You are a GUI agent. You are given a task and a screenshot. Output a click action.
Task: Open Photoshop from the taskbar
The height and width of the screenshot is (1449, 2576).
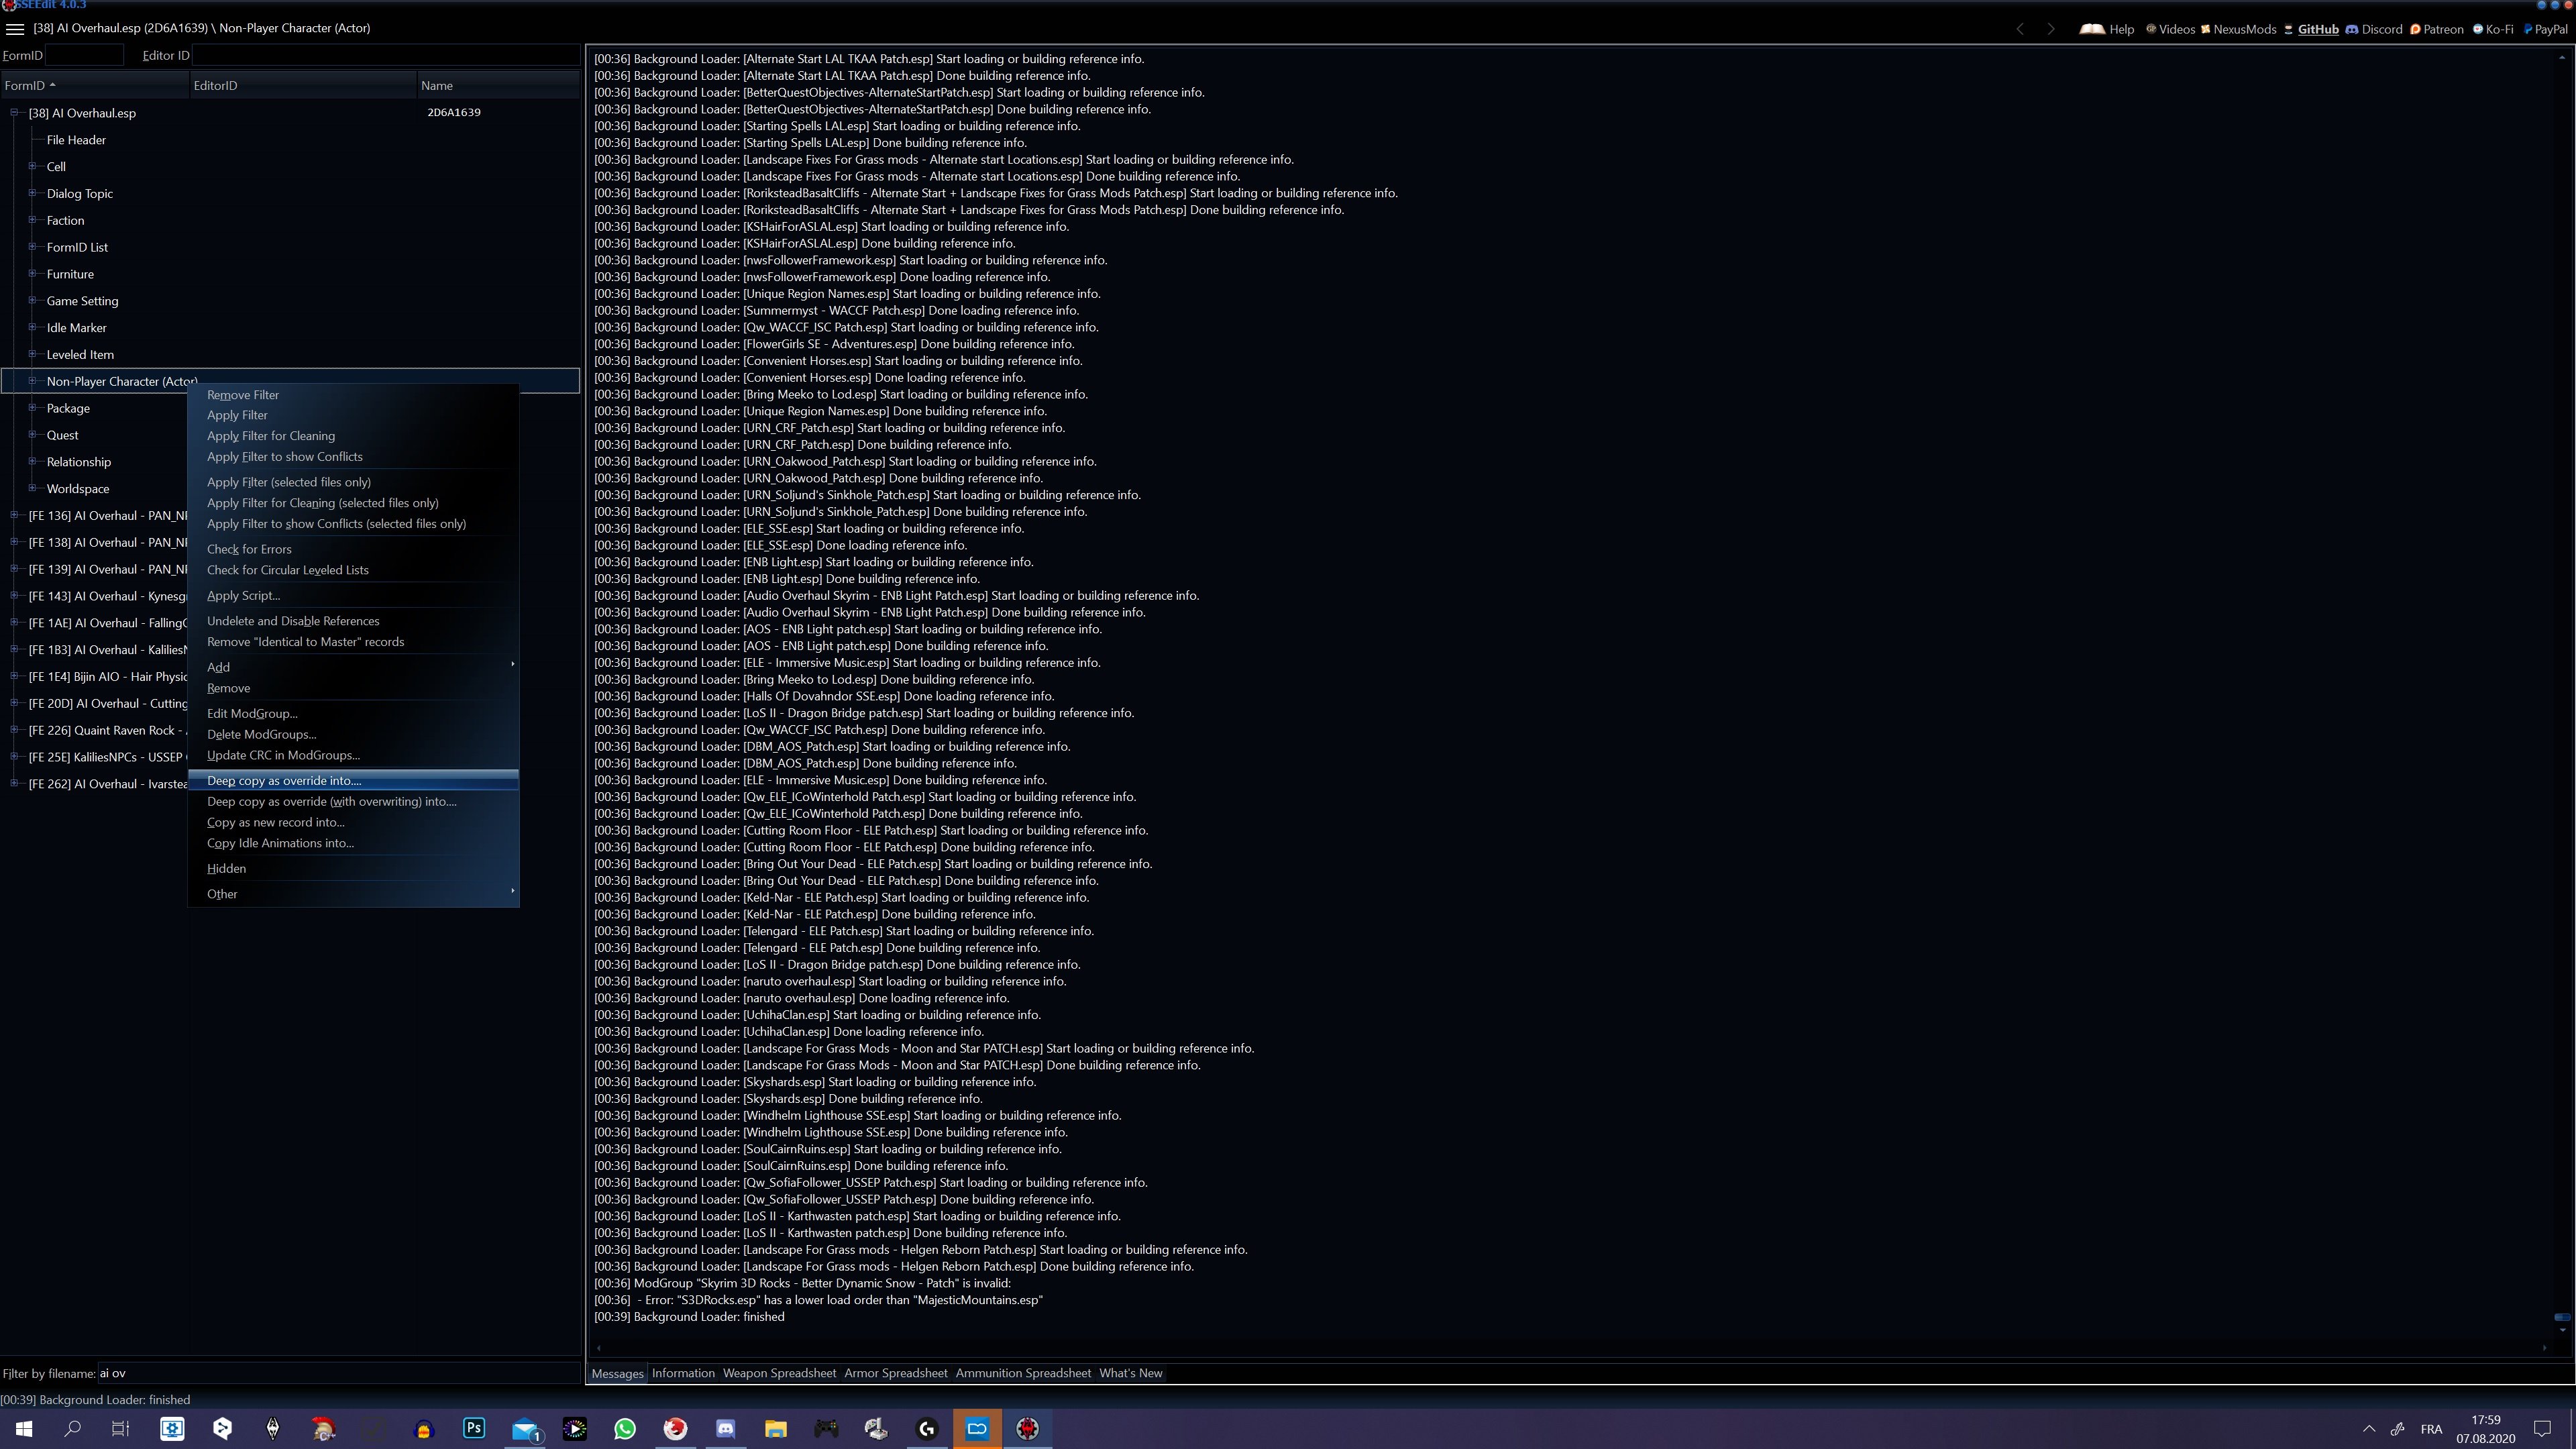474,1428
